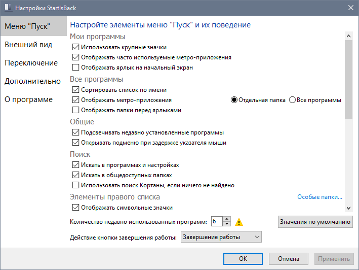The image size is (359, 270).
Task: Select the "Все программы" radio button
Action: click(292, 100)
